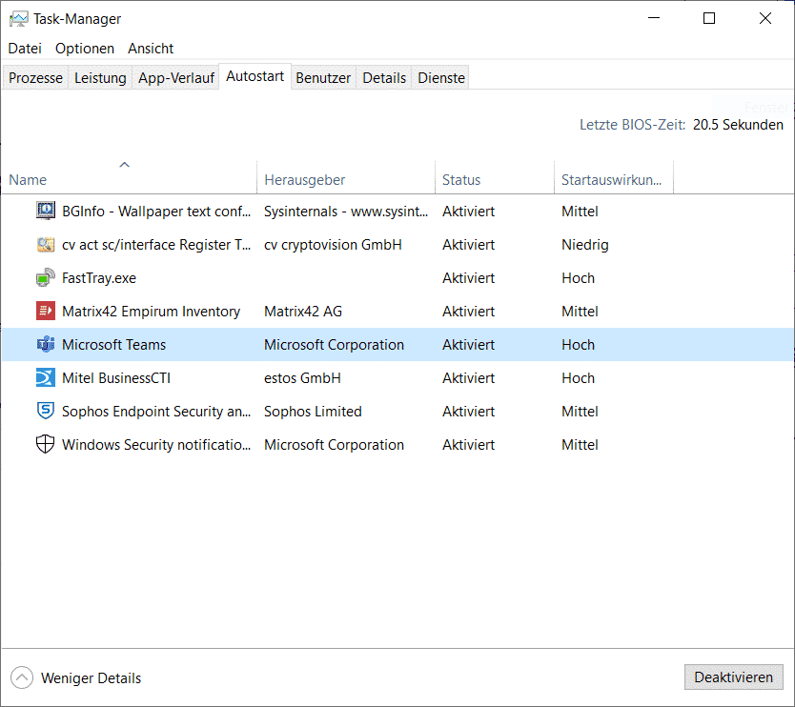This screenshot has height=707, width=795.
Task: Click Microsoft Corporation in Windows Security row
Action: pos(334,445)
